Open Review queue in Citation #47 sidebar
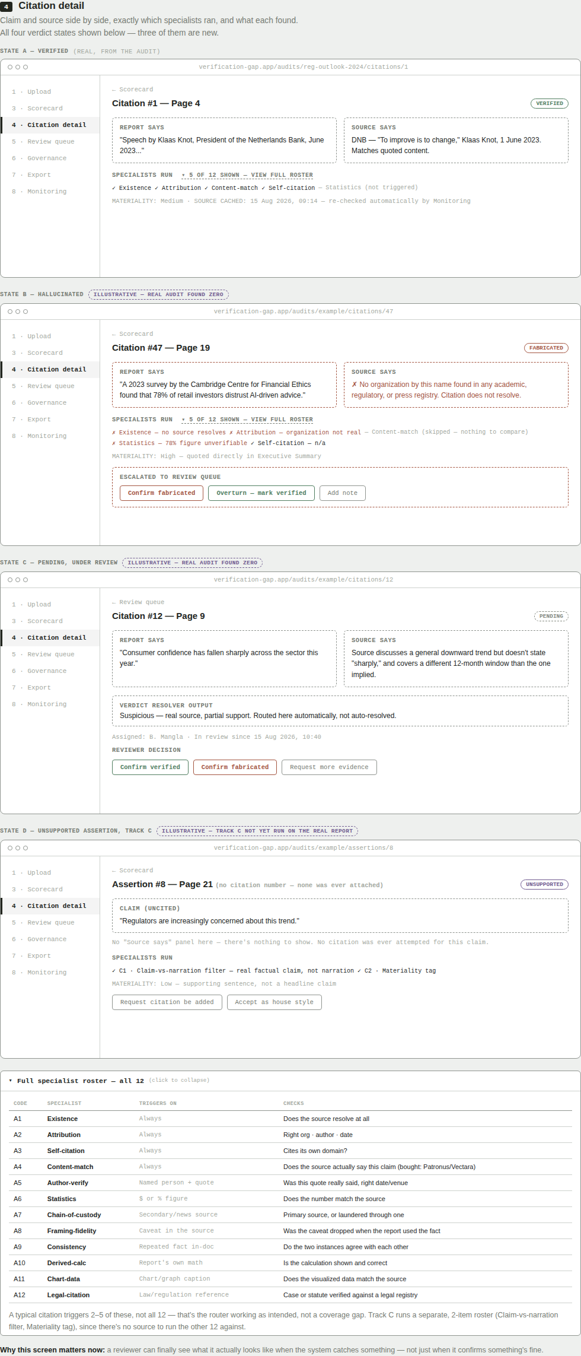Image resolution: width=581 pixels, height=1356 pixels. (50, 386)
